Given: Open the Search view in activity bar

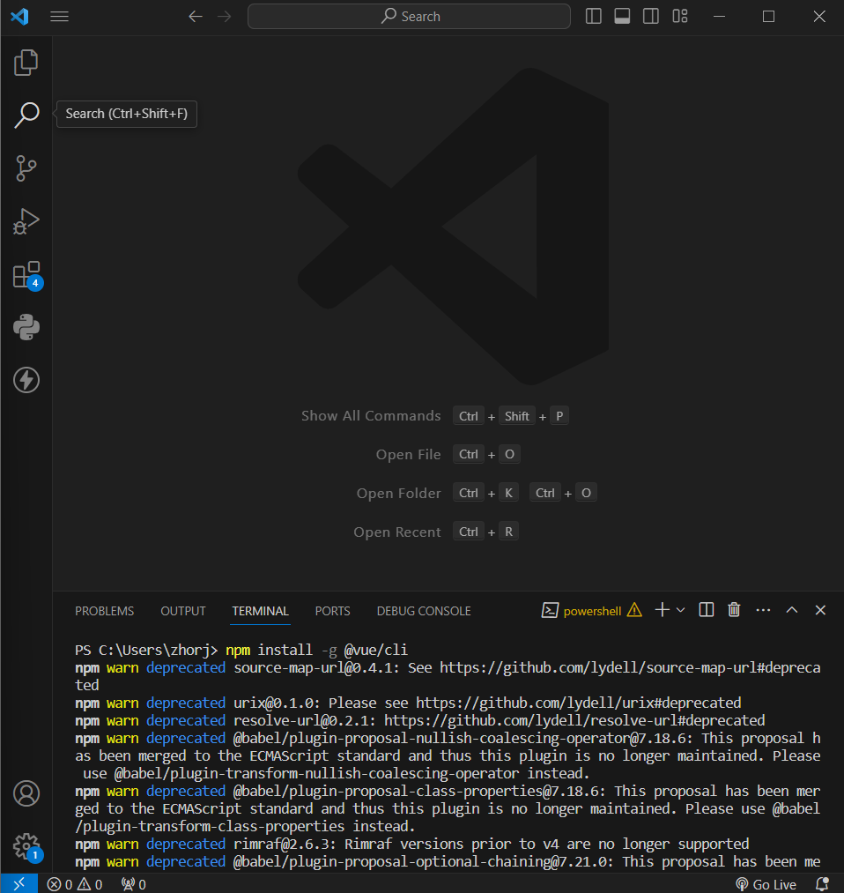Looking at the screenshot, I should [26, 115].
